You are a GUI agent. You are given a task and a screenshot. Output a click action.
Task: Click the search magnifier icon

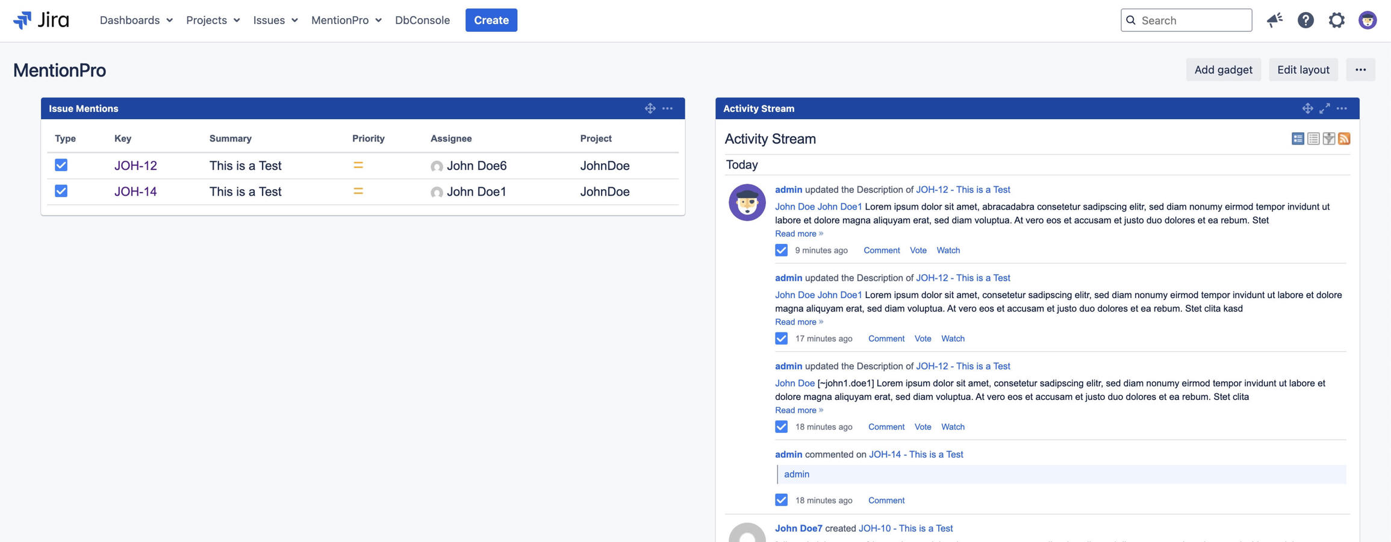[x=1131, y=20]
